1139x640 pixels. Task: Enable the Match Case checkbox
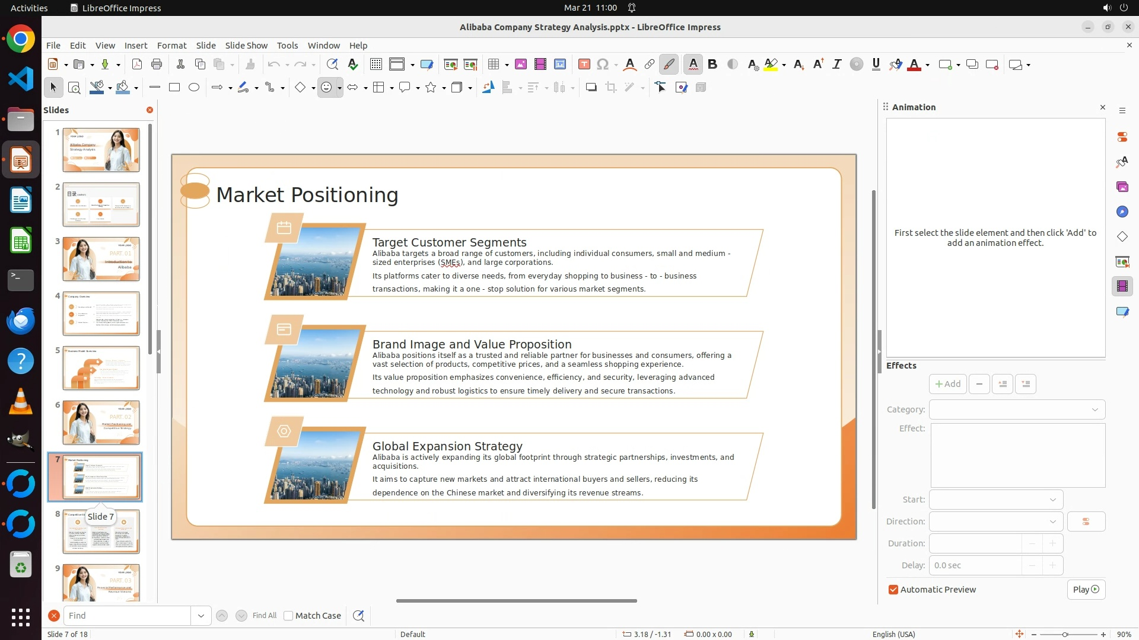coord(288,616)
